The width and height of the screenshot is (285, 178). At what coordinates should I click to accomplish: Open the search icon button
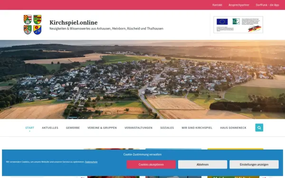pyautogui.click(x=259, y=128)
